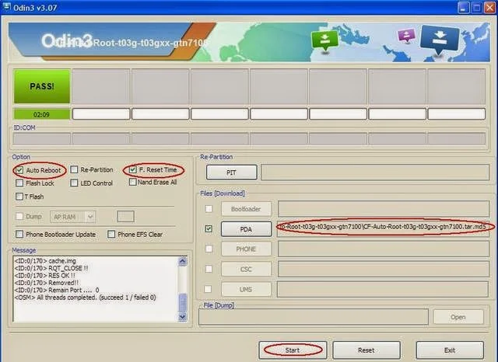Click the Bootloader file path field
Screen dimensions: 498x362
point(383,209)
